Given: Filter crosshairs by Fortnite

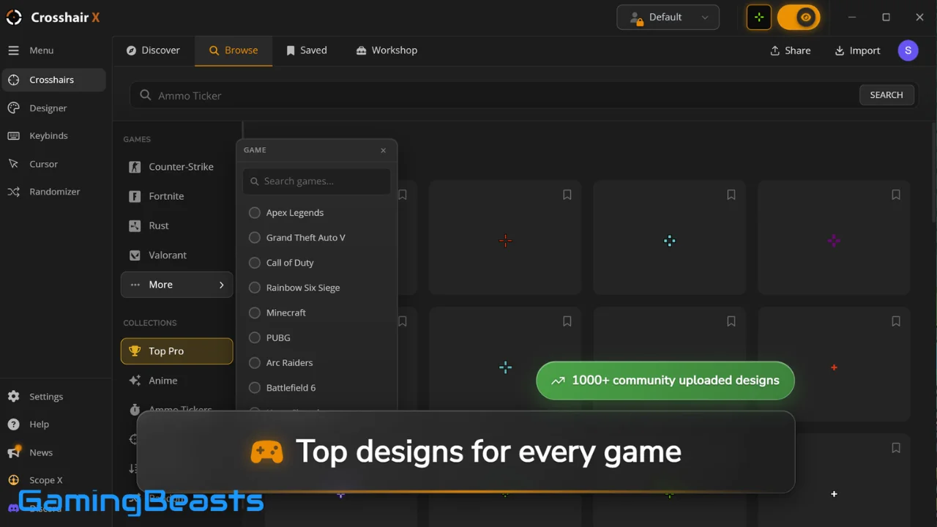Looking at the screenshot, I should (176, 196).
